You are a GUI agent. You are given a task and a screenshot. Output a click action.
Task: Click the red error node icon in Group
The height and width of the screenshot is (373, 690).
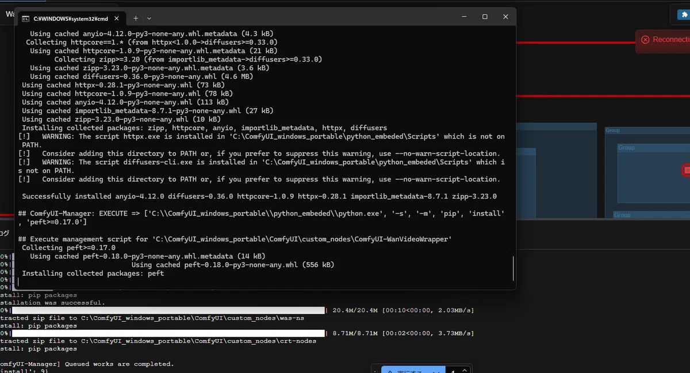(x=687, y=170)
